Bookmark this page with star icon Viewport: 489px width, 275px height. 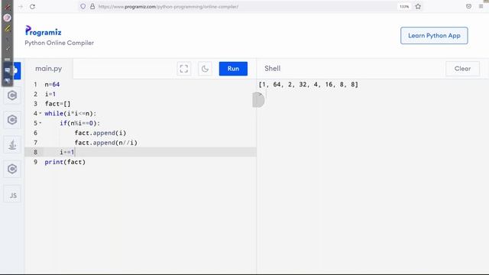point(418,7)
